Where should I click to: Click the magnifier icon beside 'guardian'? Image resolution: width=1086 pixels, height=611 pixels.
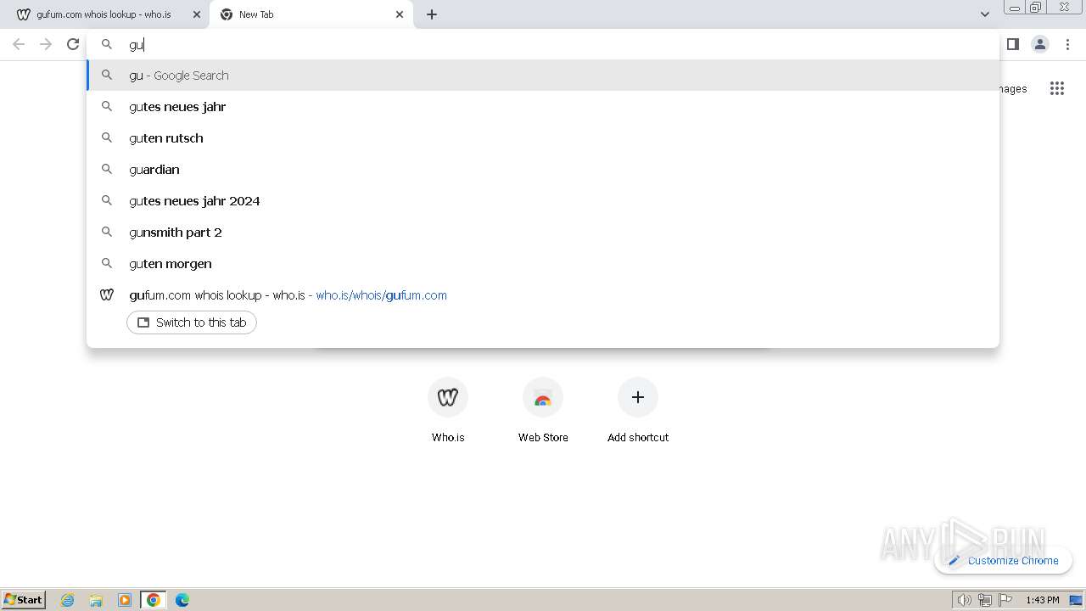click(107, 169)
